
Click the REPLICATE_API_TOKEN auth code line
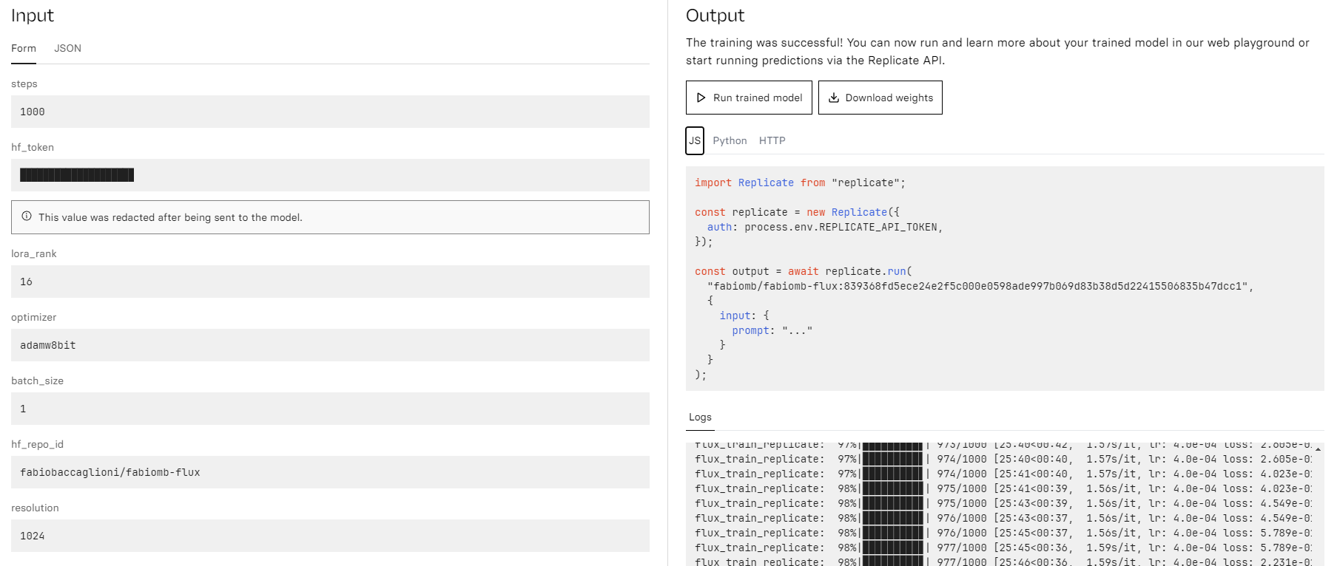pyautogui.click(x=825, y=227)
